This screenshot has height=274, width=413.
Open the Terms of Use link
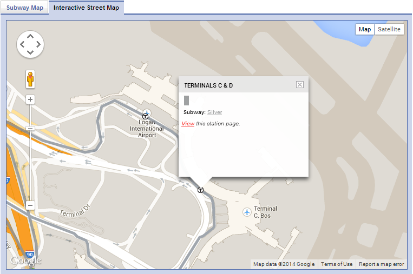(337, 264)
